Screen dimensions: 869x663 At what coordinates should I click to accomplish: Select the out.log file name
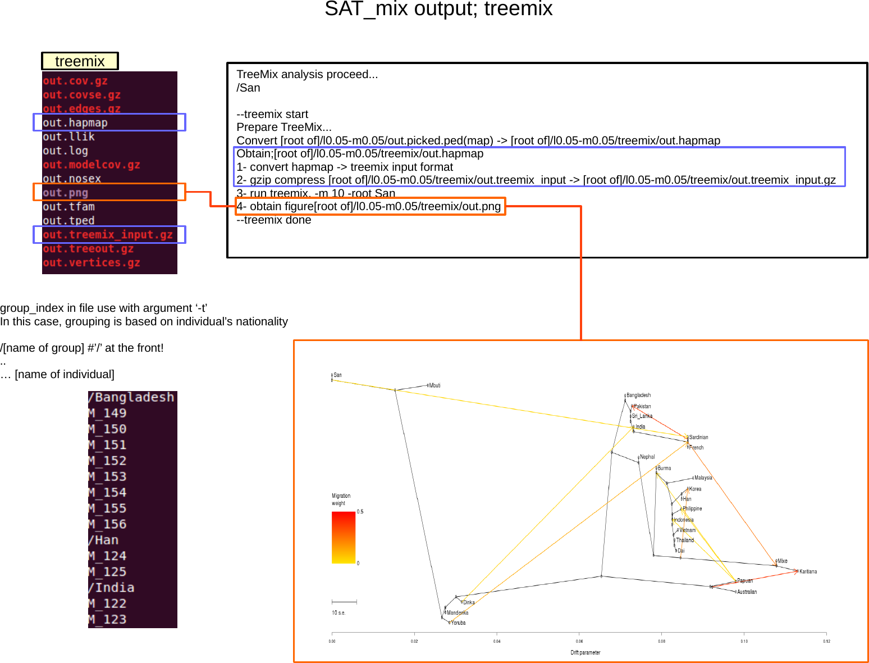pyautogui.click(x=65, y=151)
